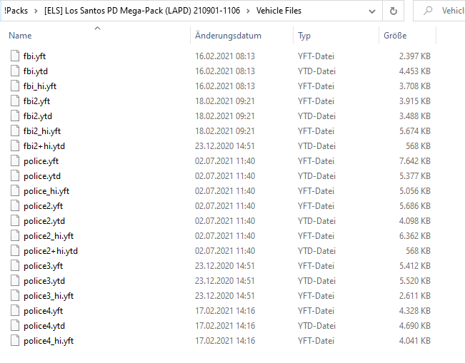Select the file icon of fbi_hi.yft
The height and width of the screenshot is (363, 465).
point(15,86)
